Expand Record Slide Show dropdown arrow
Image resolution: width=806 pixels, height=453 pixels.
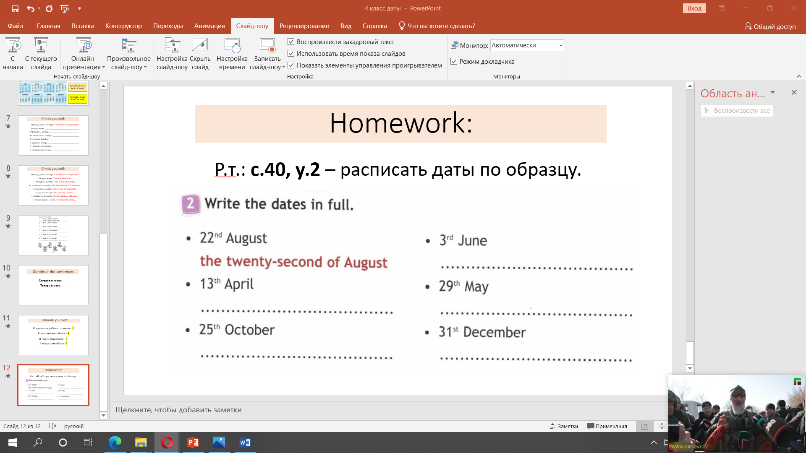pyautogui.click(x=283, y=67)
